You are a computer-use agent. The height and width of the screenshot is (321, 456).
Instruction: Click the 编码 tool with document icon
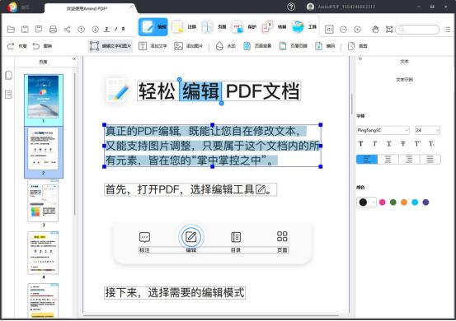[325, 46]
